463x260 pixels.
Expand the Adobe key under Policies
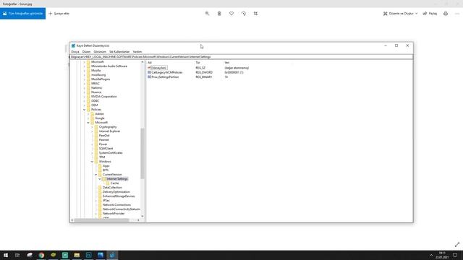pyautogui.click(x=88, y=114)
